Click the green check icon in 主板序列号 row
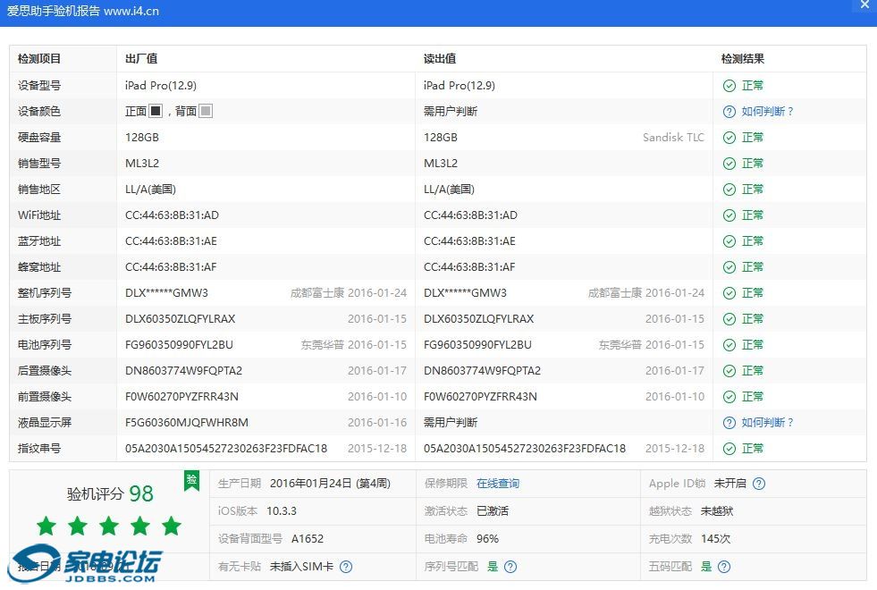Image resolution: width=877 pixels, height=590 pixels. 729,319
